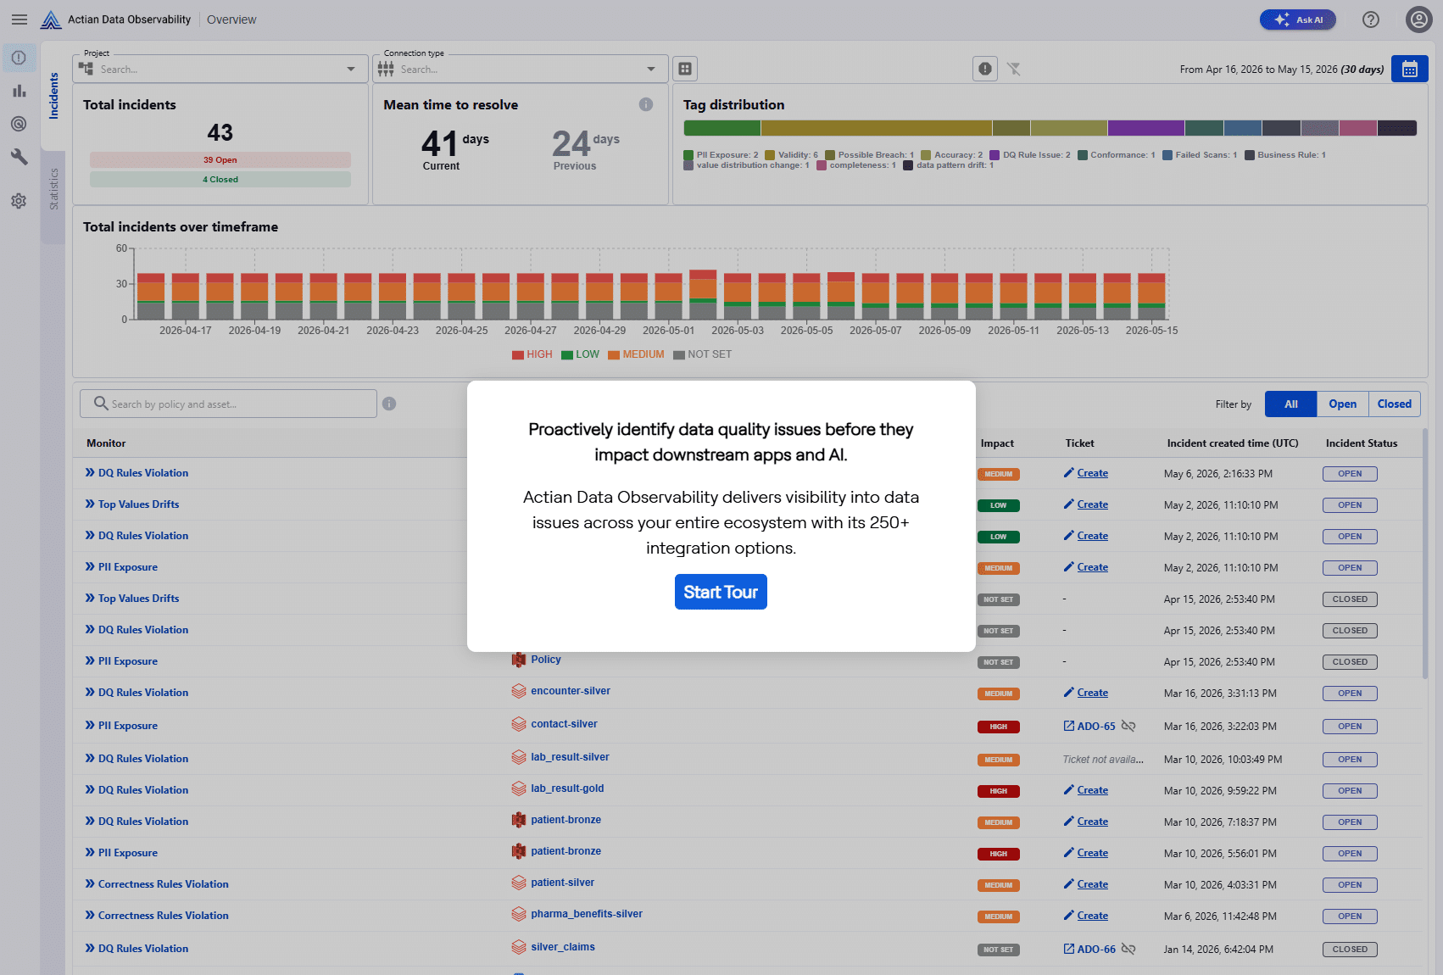Click the clear filters funnel icon
This screenshot has width=1443, height=975.
click(x=1014, y=69)
